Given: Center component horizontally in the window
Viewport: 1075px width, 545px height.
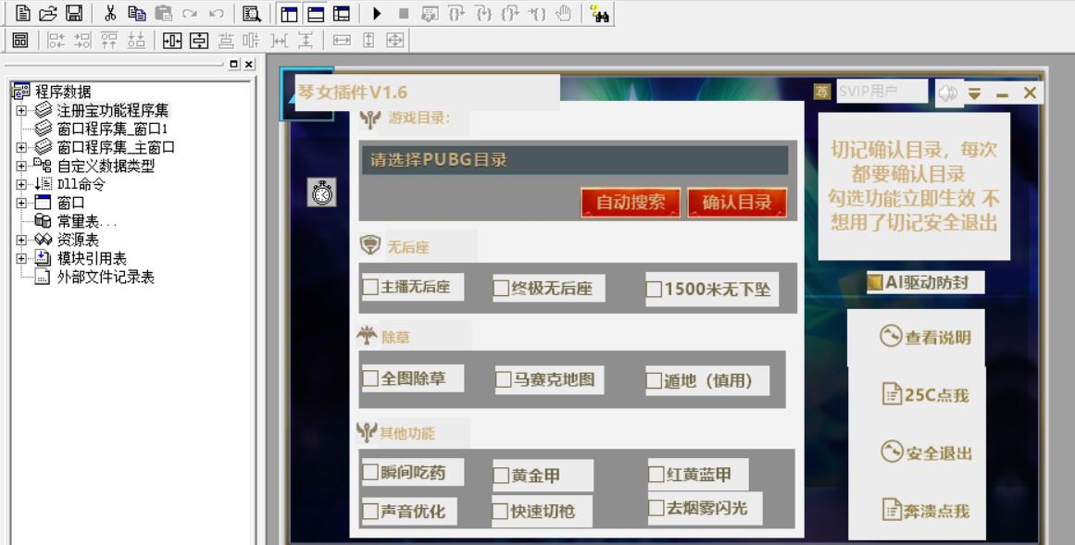Looking at the screenshot, I should [172, 41].
